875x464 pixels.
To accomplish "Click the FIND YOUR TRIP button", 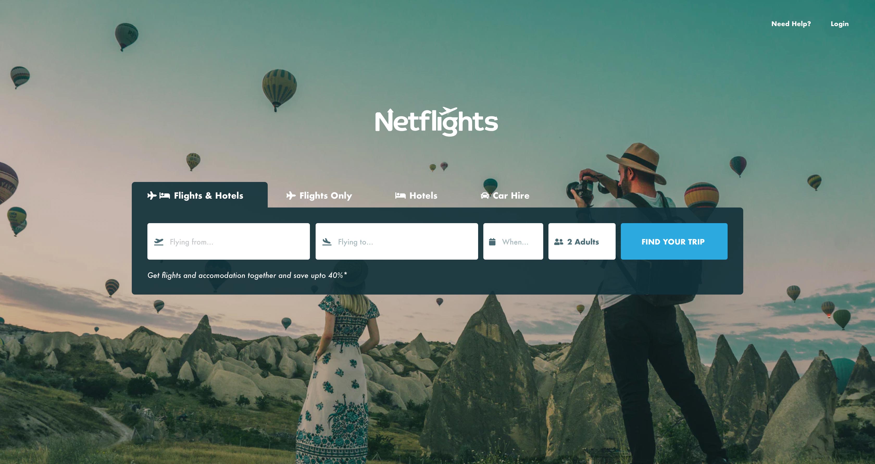I will [x=674, y=241].
